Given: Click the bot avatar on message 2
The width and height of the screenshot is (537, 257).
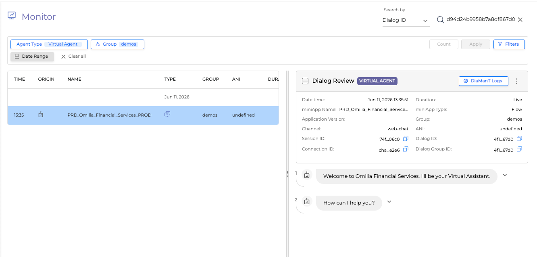Looking at the screenshot, I should click(x=307, y=201).
